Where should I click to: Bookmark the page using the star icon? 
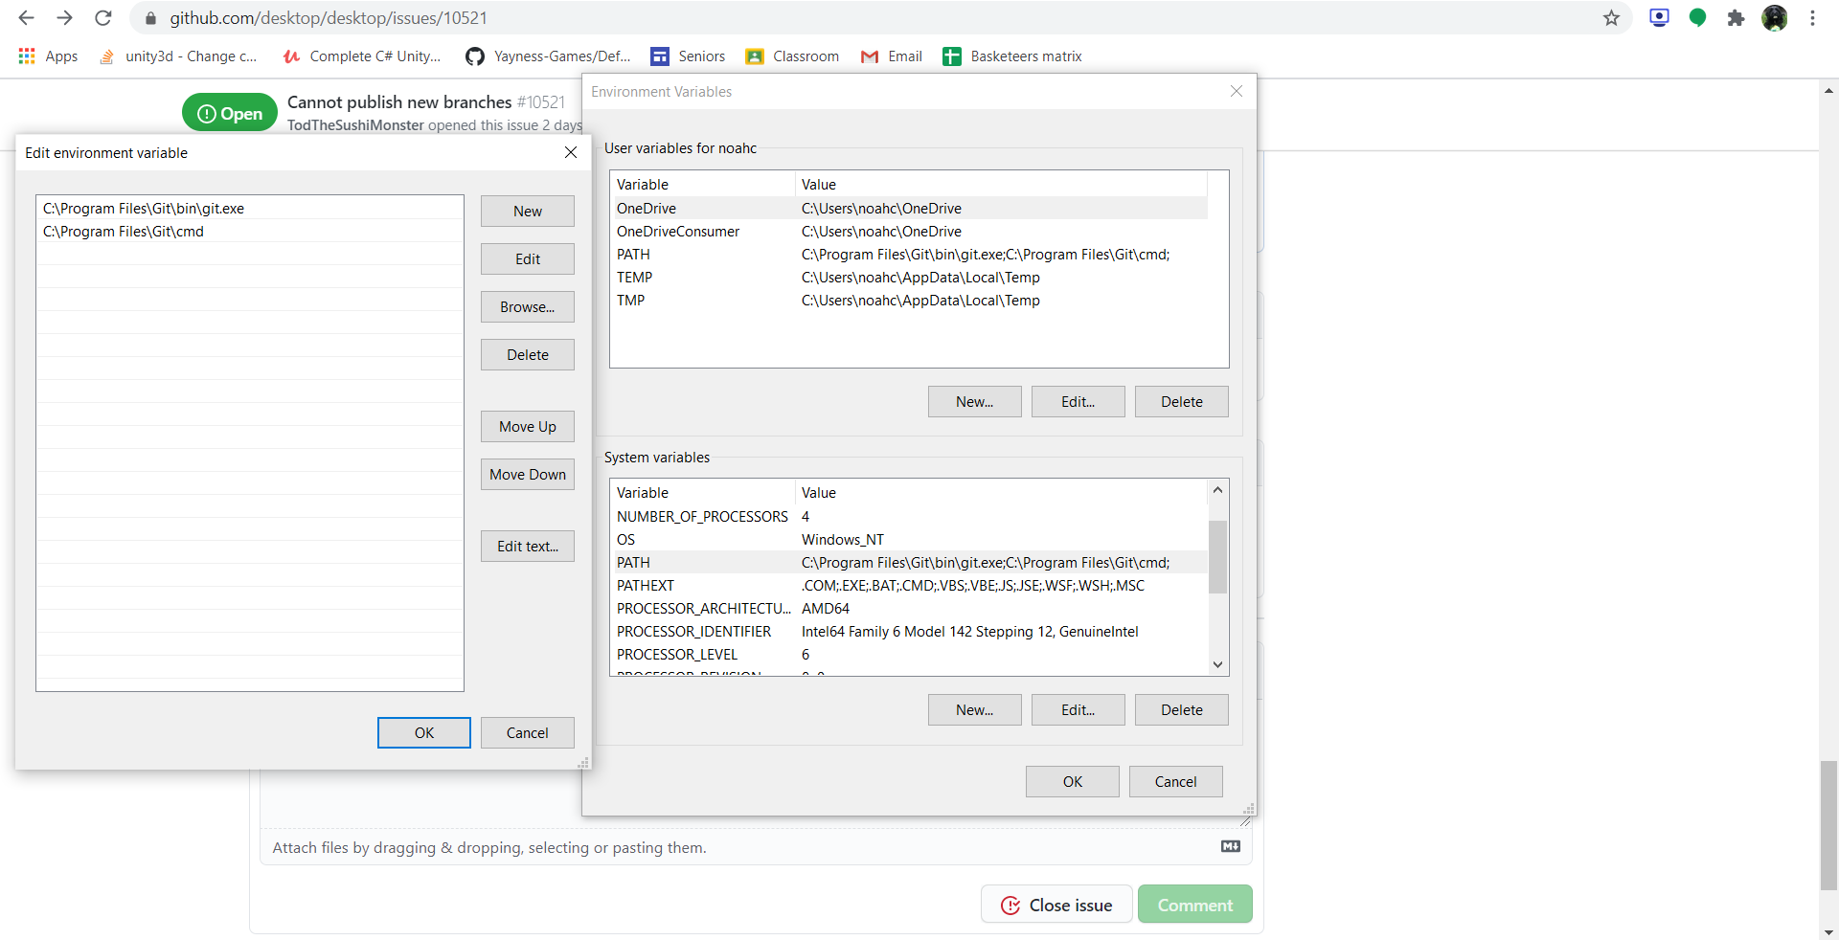tap(1612, 18)
